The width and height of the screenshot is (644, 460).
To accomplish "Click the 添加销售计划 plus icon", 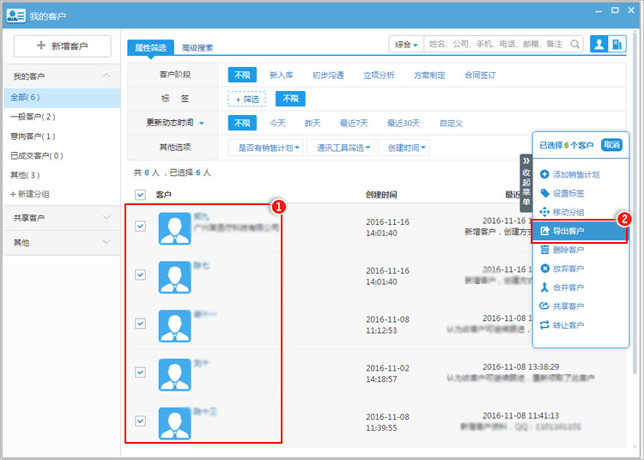I will click(544, 174).
